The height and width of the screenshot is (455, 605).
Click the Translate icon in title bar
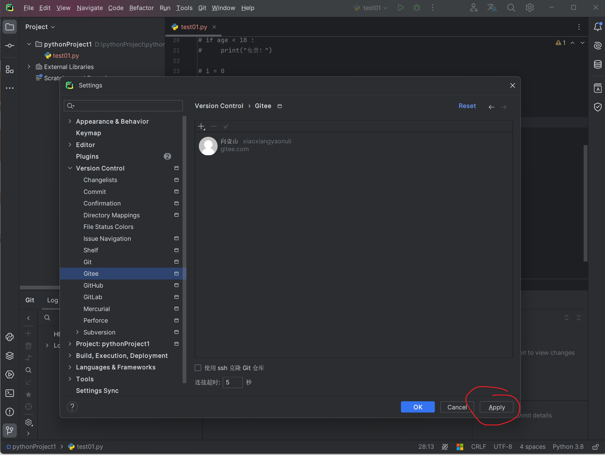click(x=492, y=8)
